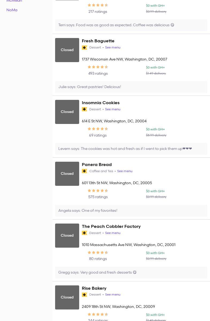Click star rating for Insomnia Cookies
This screenshot has height=321, width=210.
(98, 129)
